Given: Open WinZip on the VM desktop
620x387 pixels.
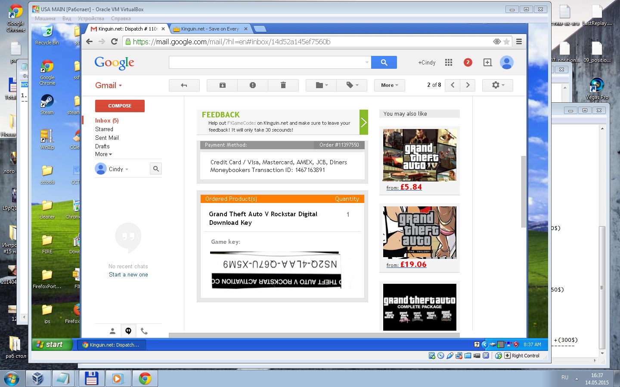Looking at the screenshot, I should point(47,139).
